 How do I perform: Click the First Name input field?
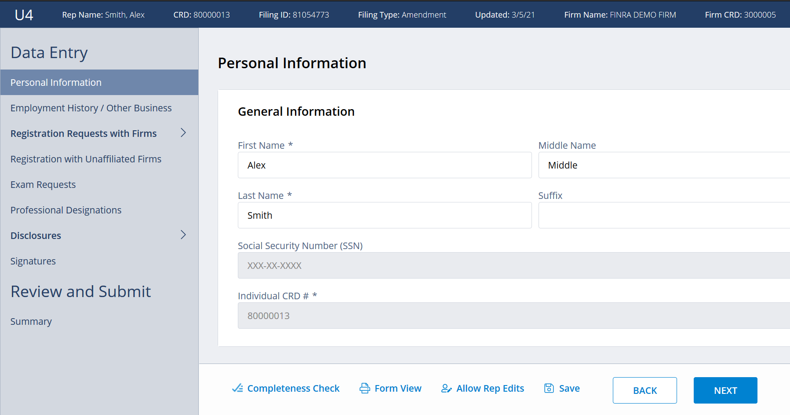click(385, 165)
